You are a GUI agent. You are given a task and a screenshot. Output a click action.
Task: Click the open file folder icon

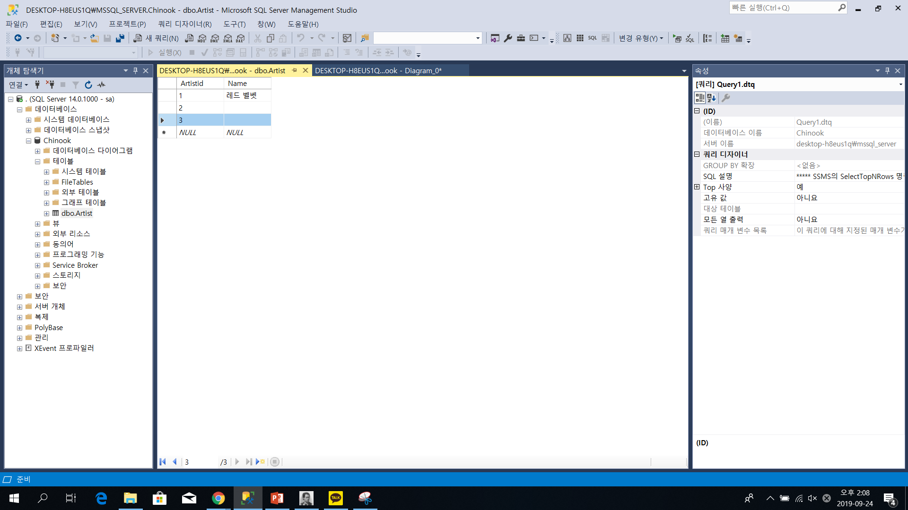pos(95,38)
